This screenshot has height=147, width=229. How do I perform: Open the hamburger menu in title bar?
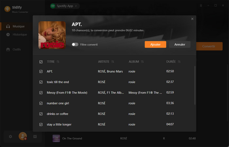coord(201,6)
